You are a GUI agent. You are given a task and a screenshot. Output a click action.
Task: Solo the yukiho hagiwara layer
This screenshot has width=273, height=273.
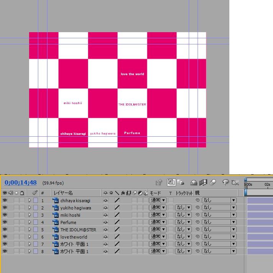(16, 208)
